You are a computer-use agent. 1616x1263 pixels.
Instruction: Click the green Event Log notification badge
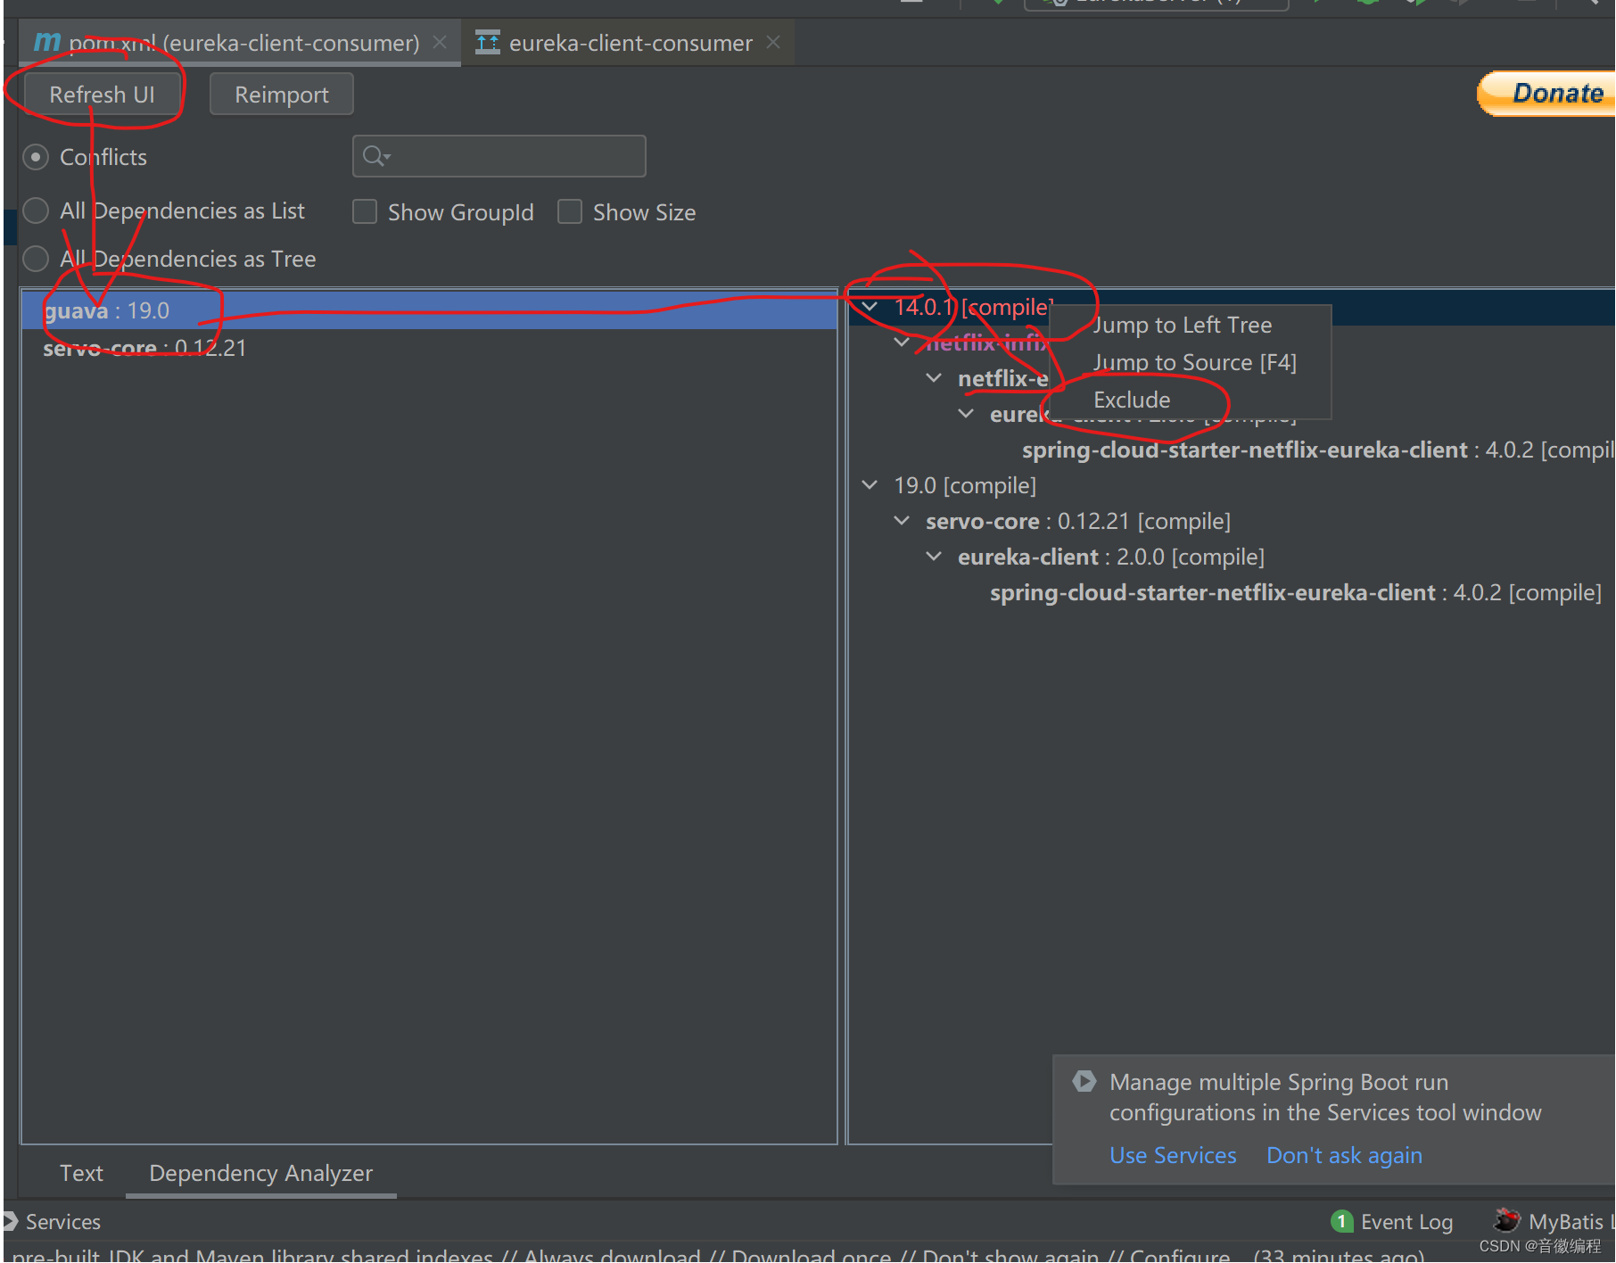1342,1221
